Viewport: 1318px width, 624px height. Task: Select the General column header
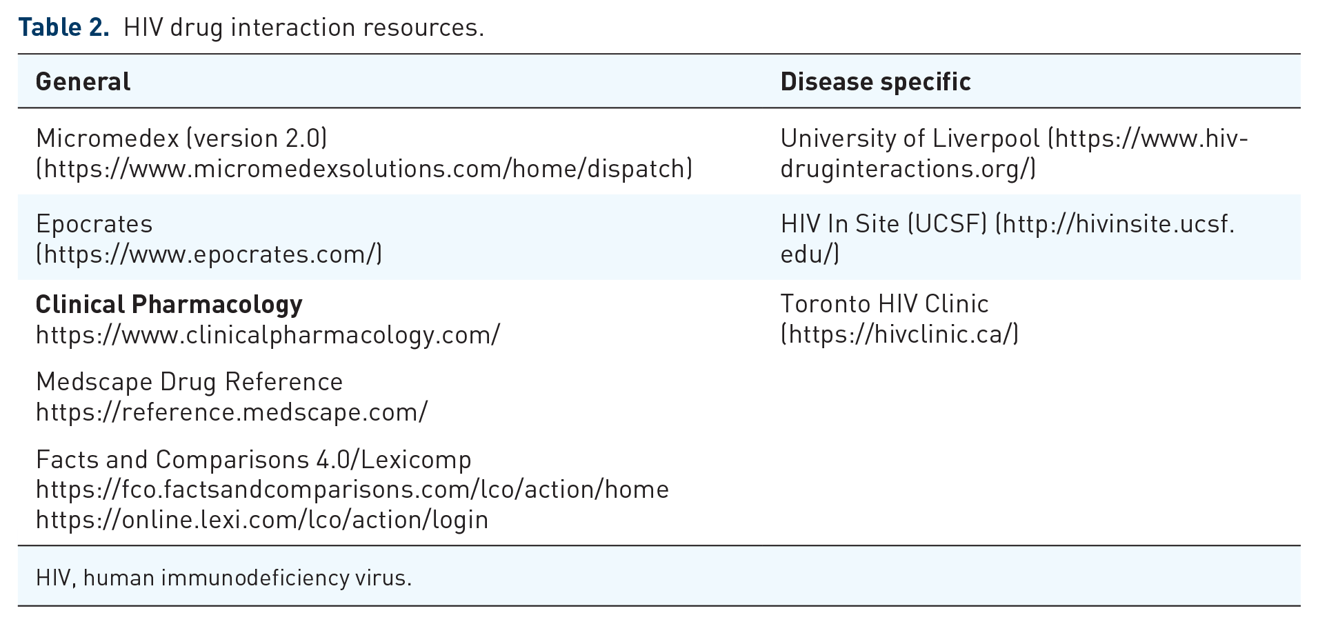[x=83, y=82]
